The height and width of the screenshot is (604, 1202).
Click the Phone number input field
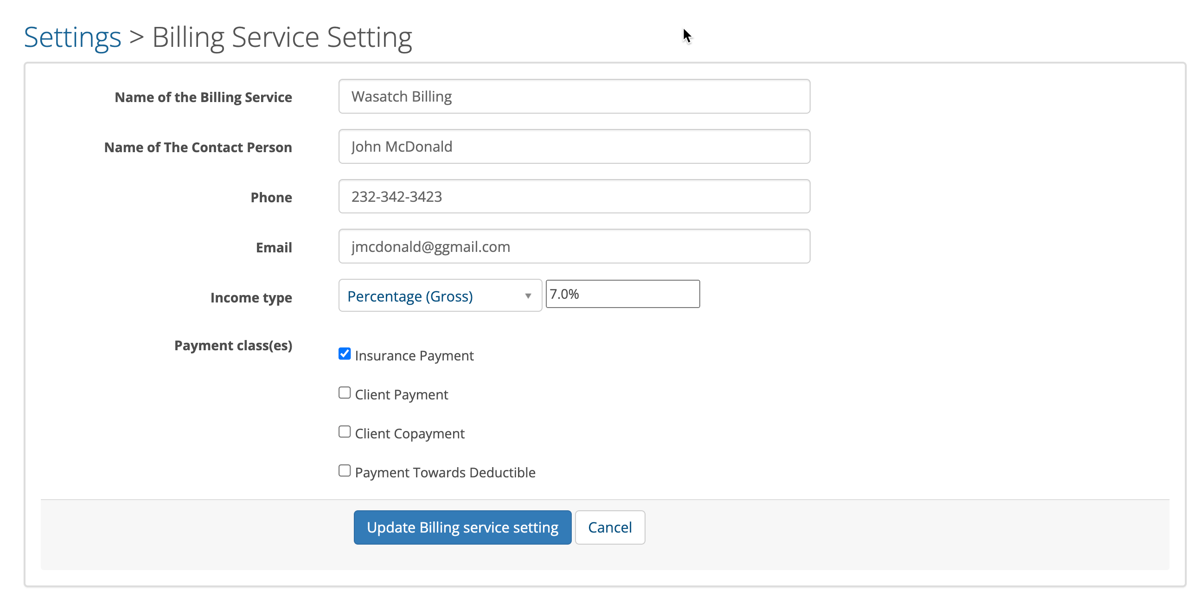click(x=574, y=197)
